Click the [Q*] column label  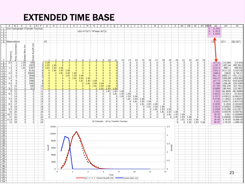coord(223,42)
